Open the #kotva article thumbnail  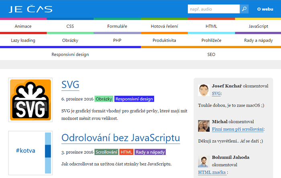(x=31, y=153)
